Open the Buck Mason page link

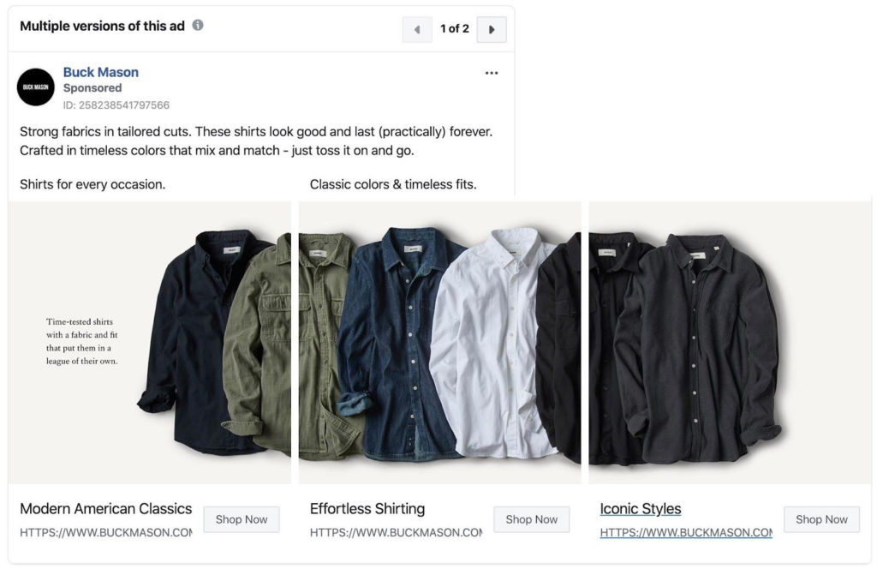coord(100,71)
